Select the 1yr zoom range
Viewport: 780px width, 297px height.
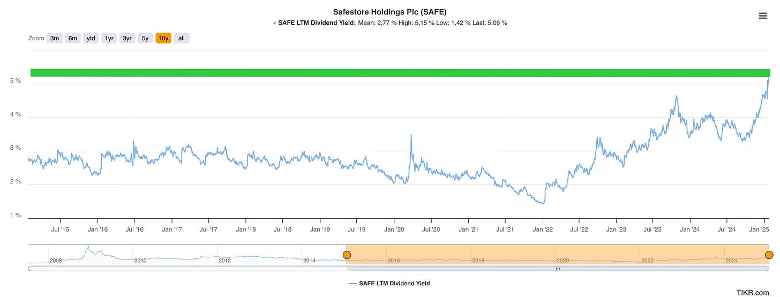pyautogui.click(x=109, y=38)
